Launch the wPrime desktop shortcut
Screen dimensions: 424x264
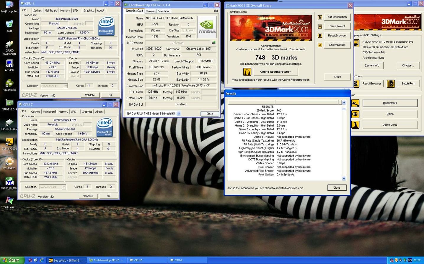click(9, 202)
